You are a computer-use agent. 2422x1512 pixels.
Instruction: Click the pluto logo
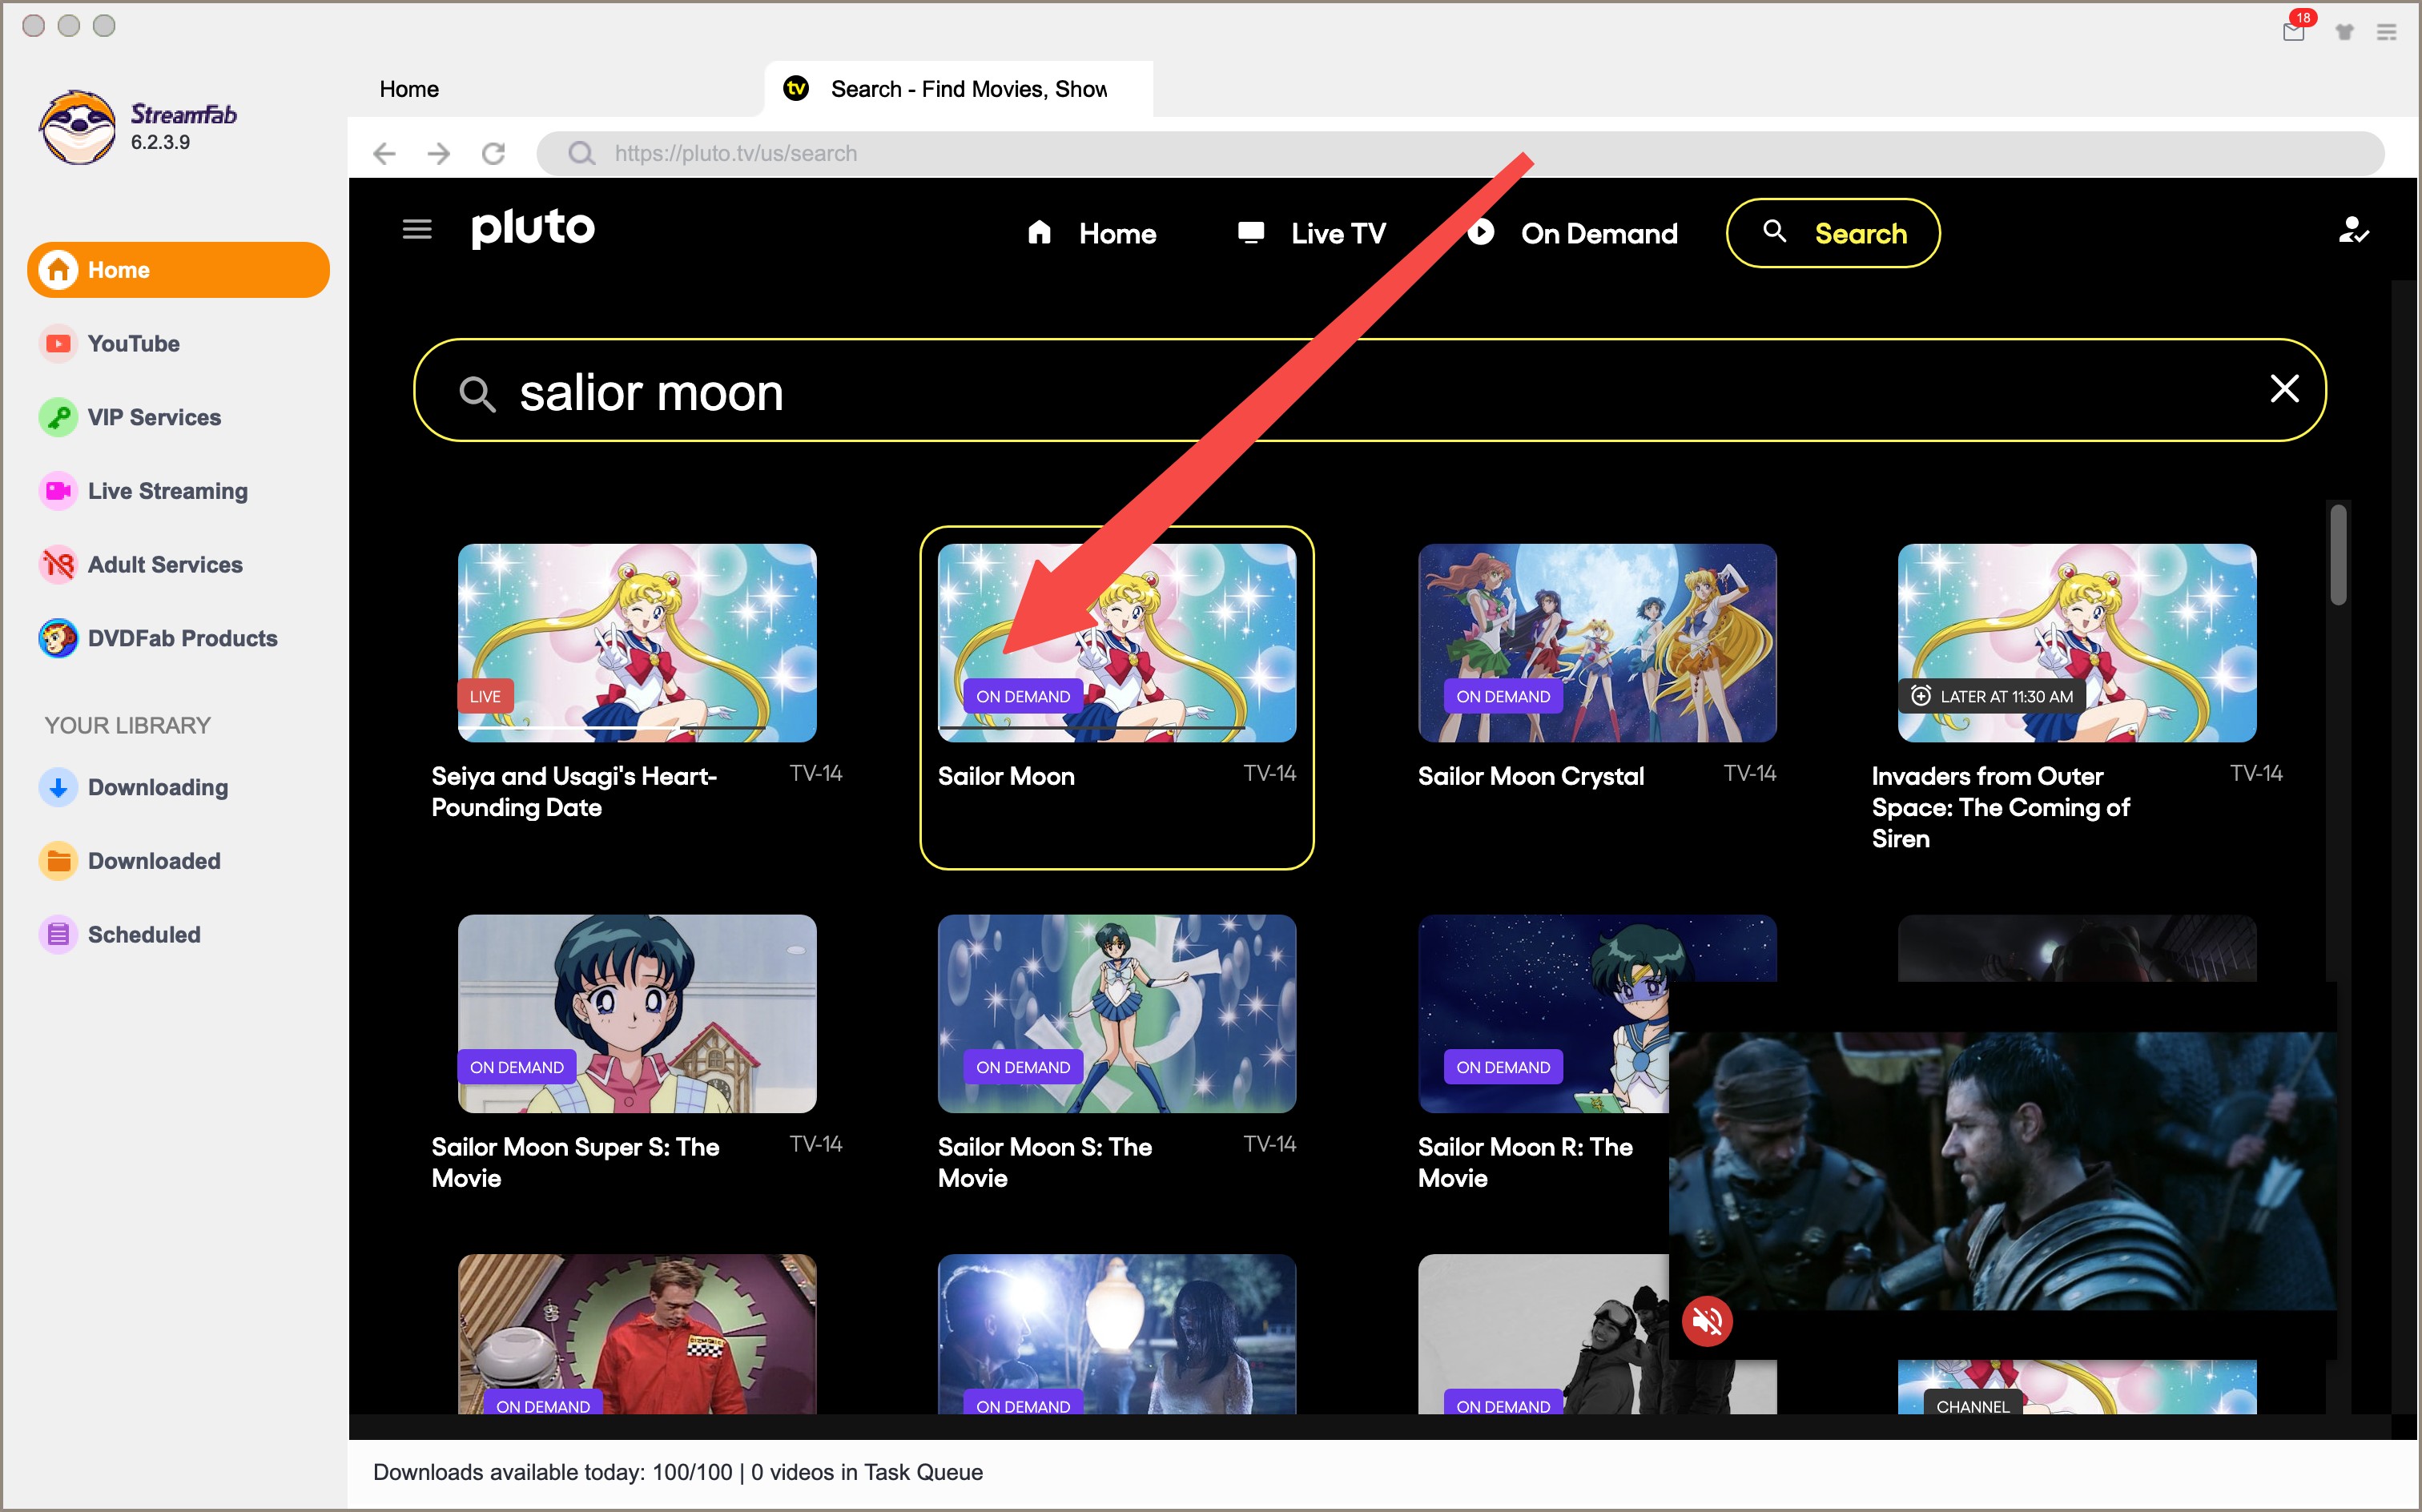point(533,228)
